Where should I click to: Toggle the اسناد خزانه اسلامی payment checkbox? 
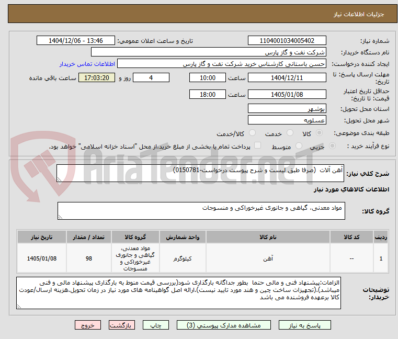(257, 145)
